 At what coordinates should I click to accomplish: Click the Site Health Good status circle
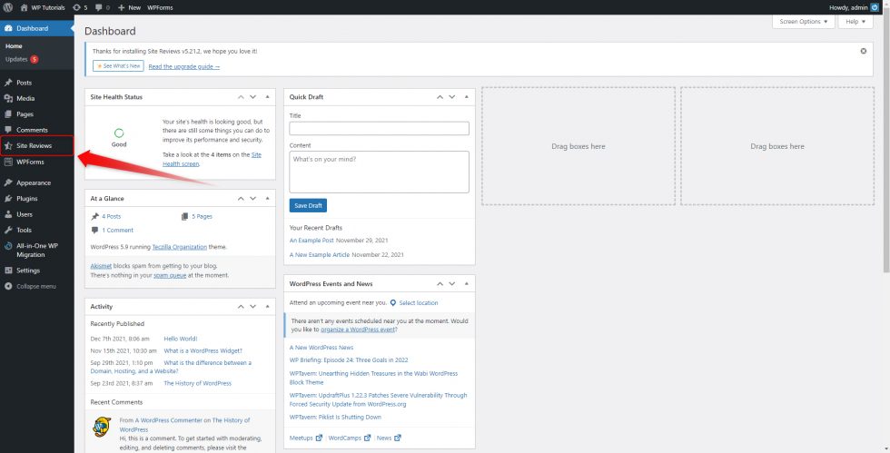click(x=119, y=133)
